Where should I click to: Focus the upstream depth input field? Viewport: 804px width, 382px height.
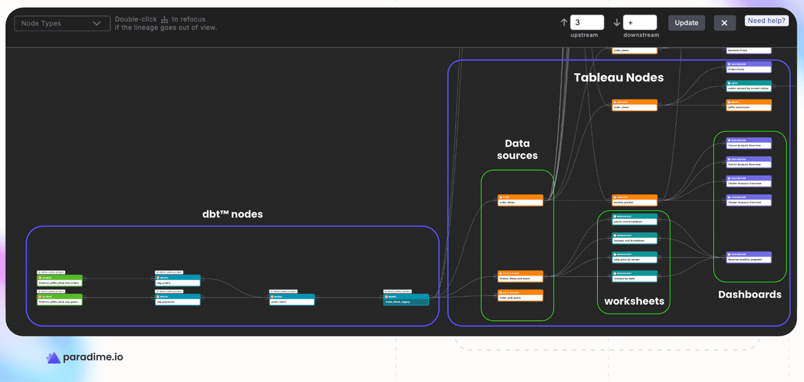coord(587,23)
